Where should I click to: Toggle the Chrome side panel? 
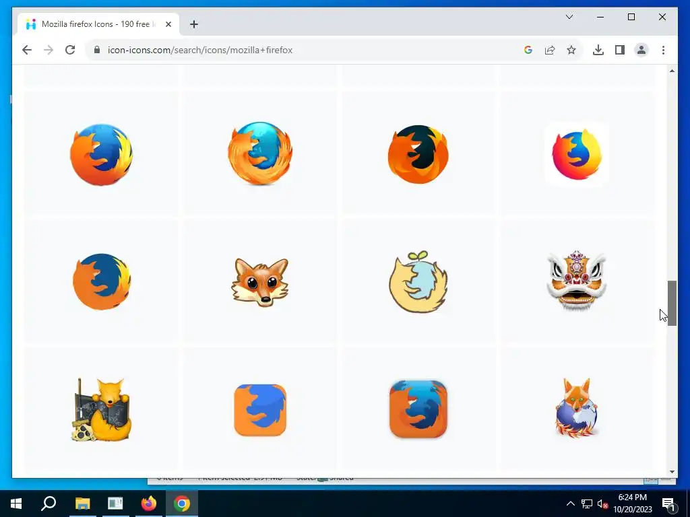pyautogui.click(x=620, y=50)
